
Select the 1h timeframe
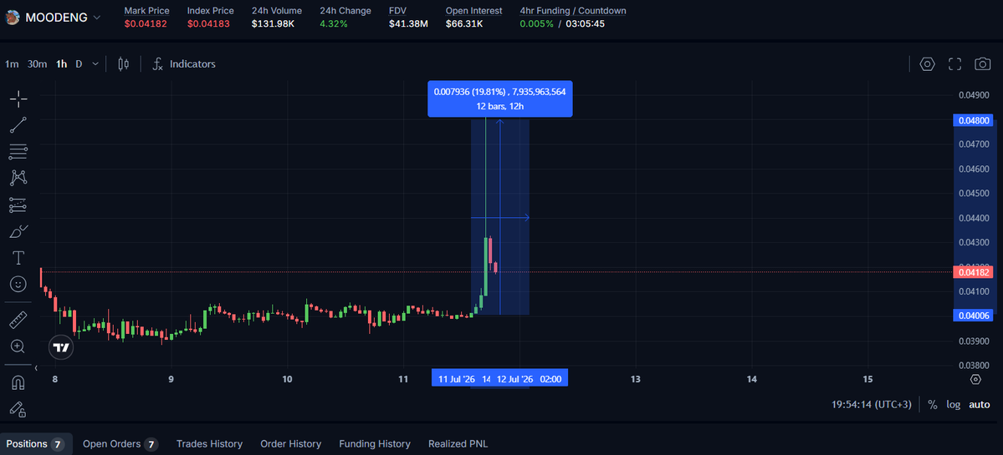pos(61,63)
